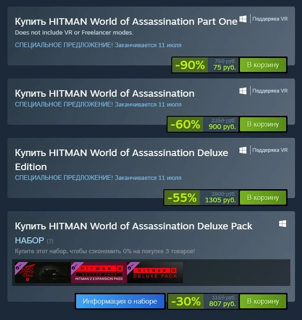Screen dimensions: 302x320
Task: Add Deluxe Pack bundle for 807 руб. to cart
Action: [x=263, y=301]
